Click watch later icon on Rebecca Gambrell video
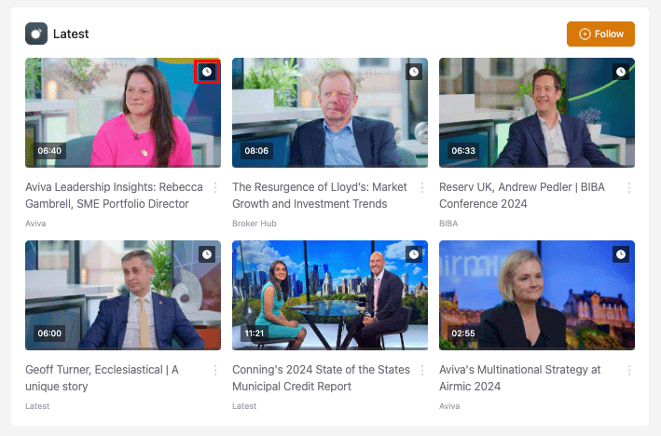 [207, 72]
